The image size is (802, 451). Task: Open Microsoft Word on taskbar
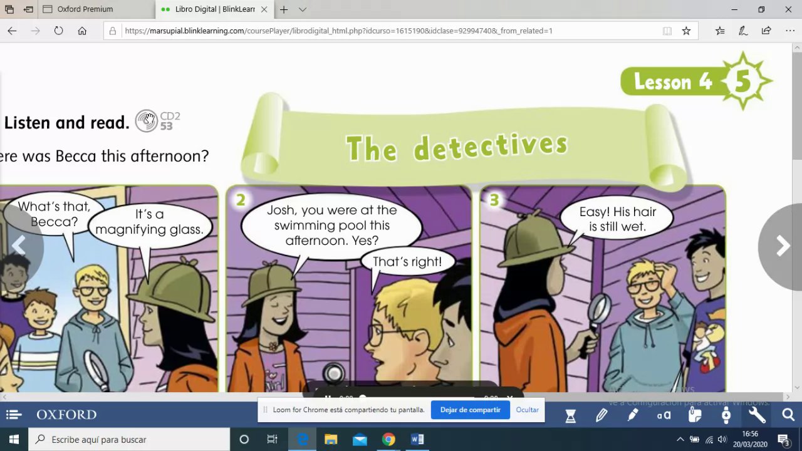(x=417, y=439)
